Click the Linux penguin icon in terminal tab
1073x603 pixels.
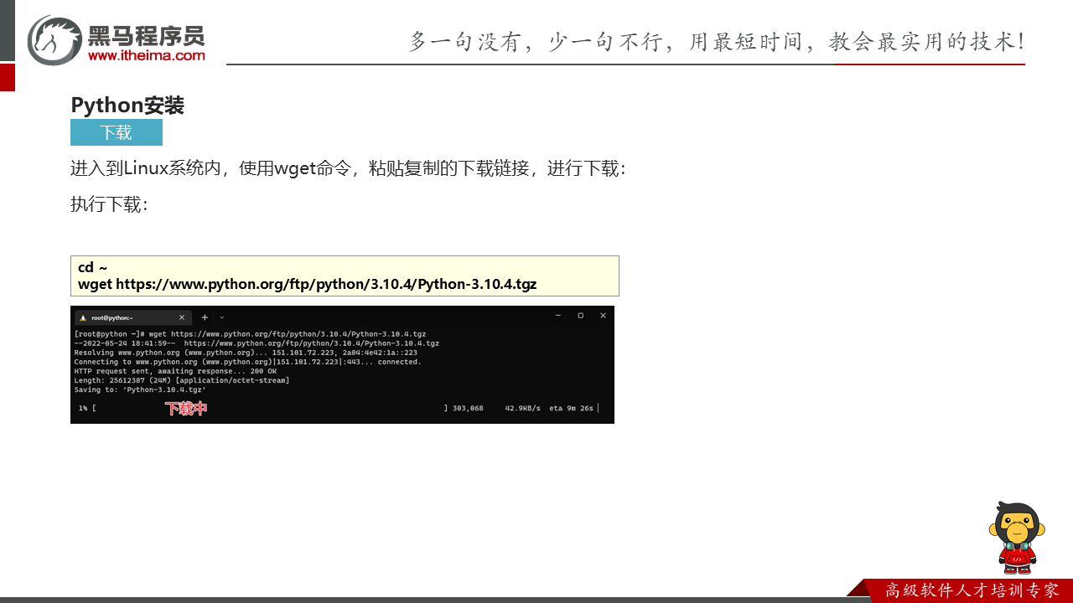click(x=83, y=317)
